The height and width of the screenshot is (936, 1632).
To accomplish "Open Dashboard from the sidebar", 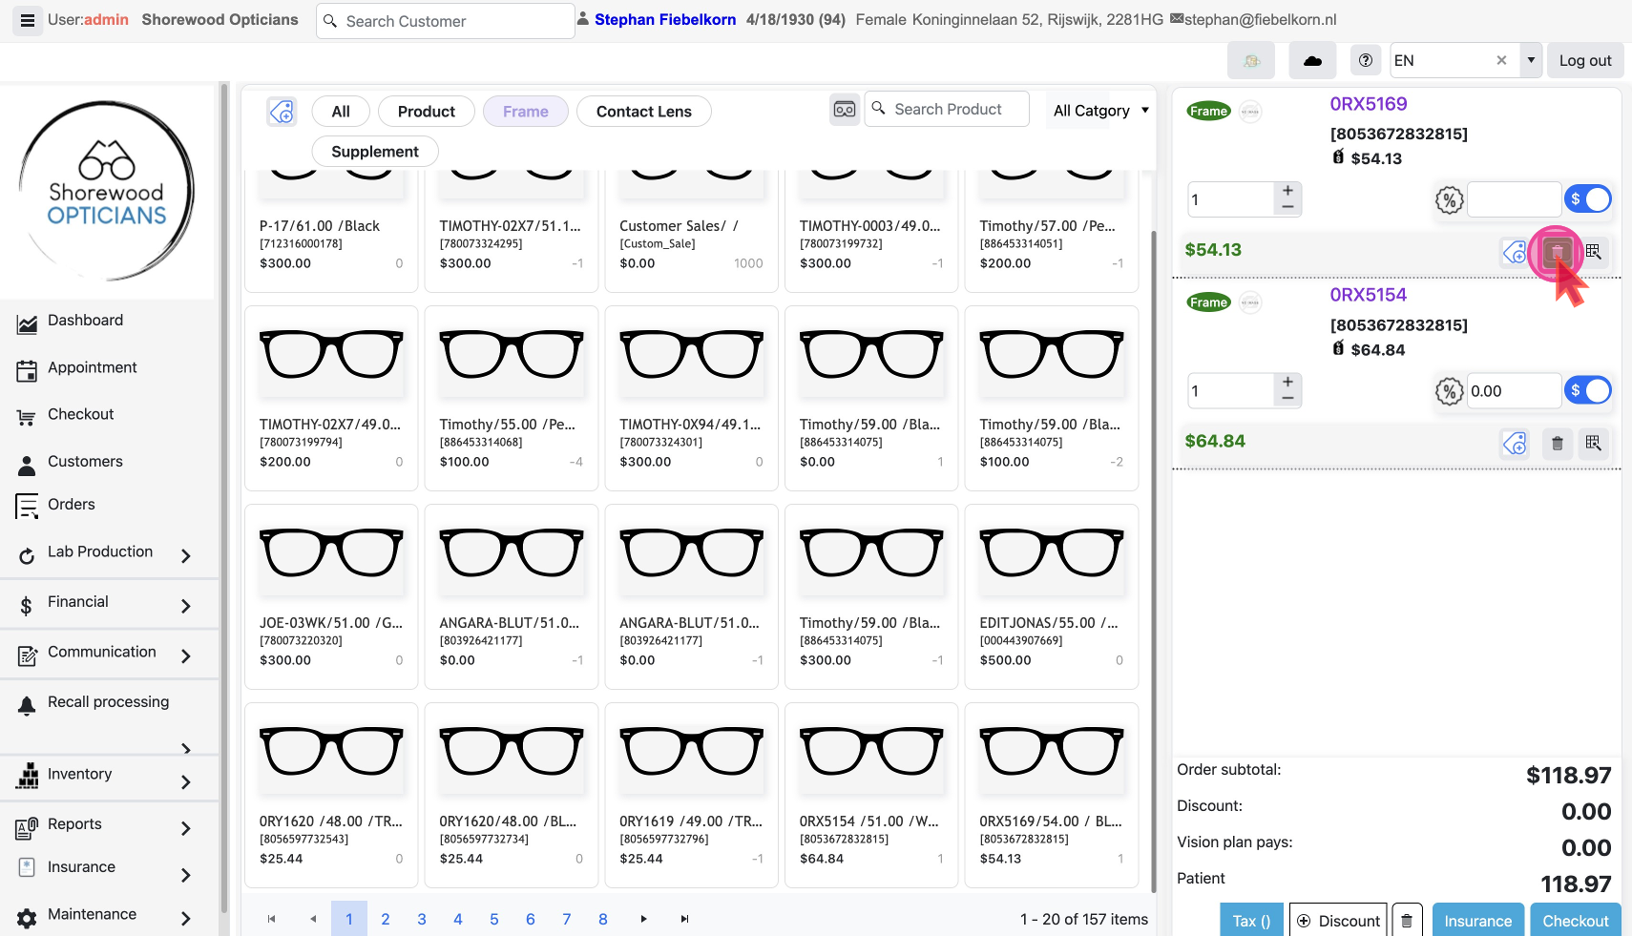I will (x=85, y=321).
